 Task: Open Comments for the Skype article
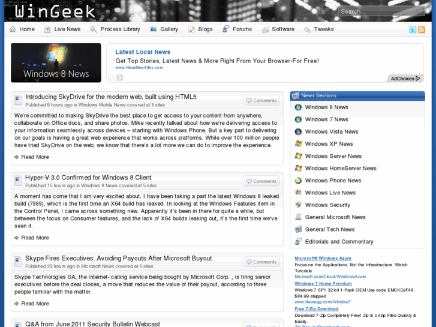pyautogui.click(x=261, y=262)
